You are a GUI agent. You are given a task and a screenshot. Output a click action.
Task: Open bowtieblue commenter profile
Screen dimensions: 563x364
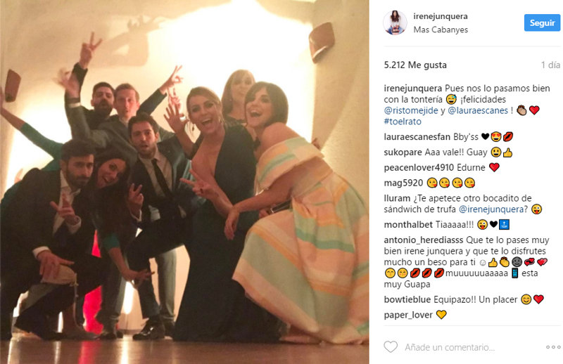point(407,299)
